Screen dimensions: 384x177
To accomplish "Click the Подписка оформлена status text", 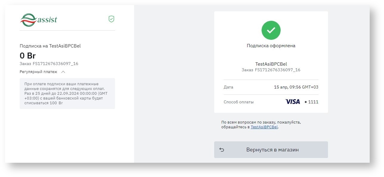I will 271,46.
